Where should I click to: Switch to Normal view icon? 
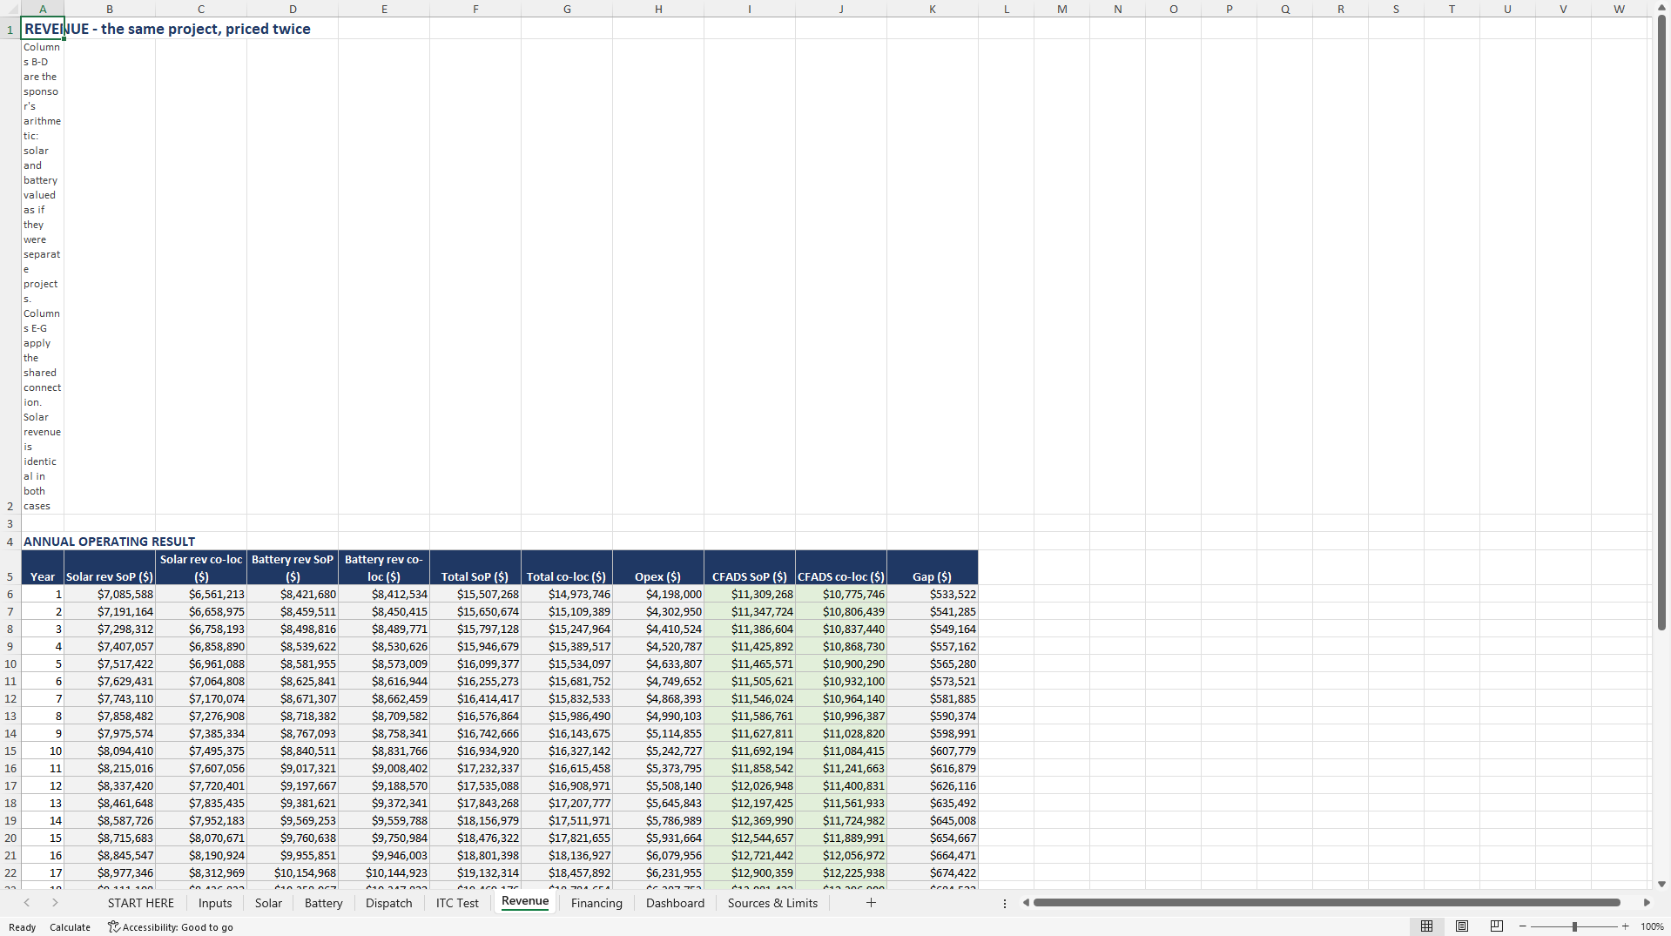coord(1426,926)
